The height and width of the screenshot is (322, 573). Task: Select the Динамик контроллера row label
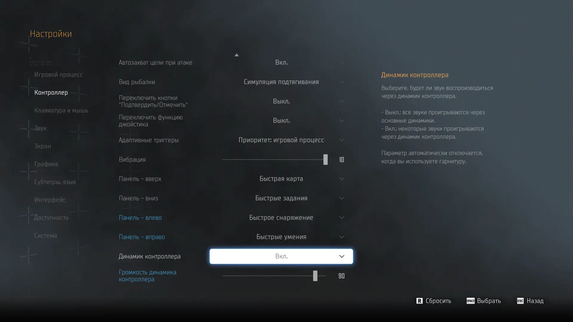coord(150,256)
